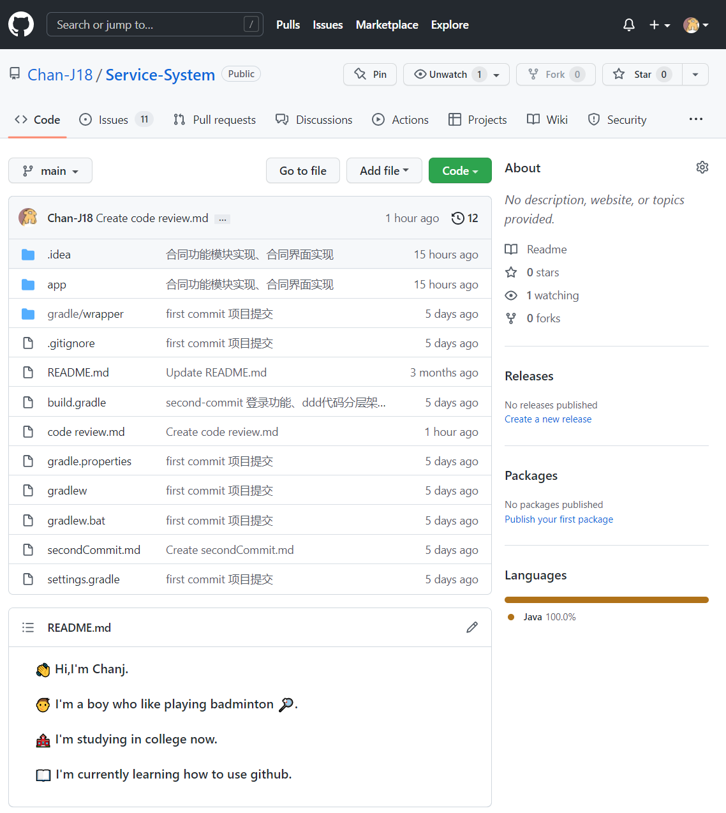
Task: Open the secondCommit.md file
Action: click(x=94, y=550)
